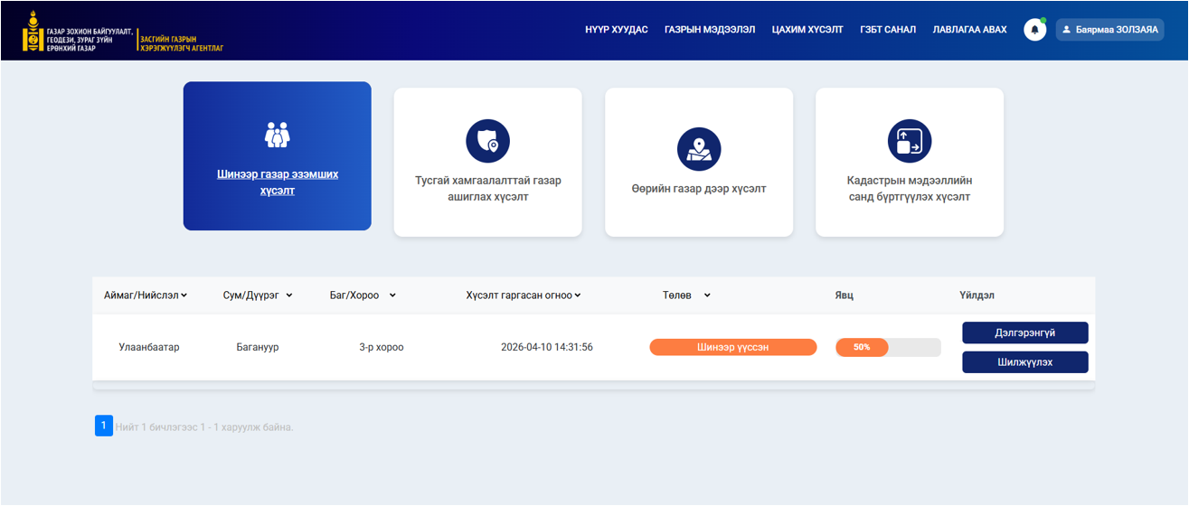This screenshot has width=1189, height=506.
Task: Click the agency logo emblem in header
Action: tap(33, 32)
